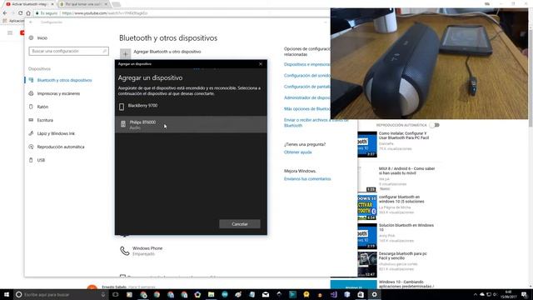This screenshot has height=300, width=533.
Task: Click the phone icon next to Windows Phone
Action: click(x=125, y=251)
